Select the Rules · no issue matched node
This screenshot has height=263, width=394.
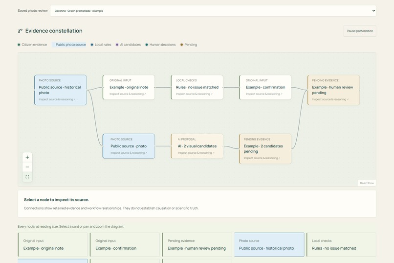tap(197, 87)
